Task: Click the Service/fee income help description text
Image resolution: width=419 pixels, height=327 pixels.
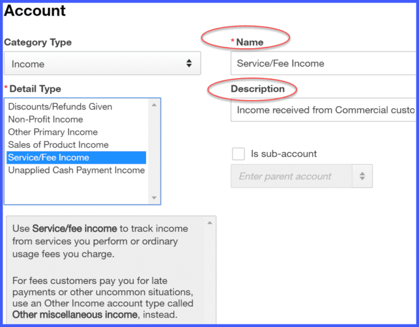Action: (100, 241)
